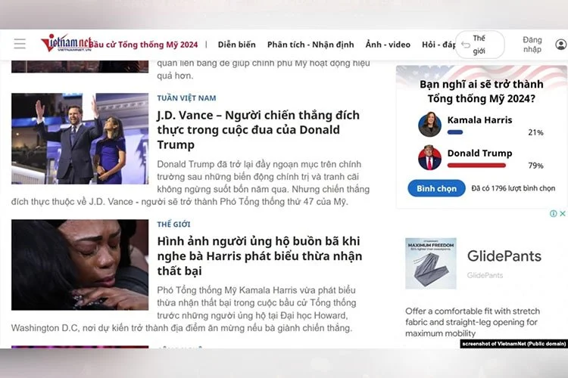This screenshot has height=378, width=568.
Task: Click the GlidePants ad title
Action: 504,256
